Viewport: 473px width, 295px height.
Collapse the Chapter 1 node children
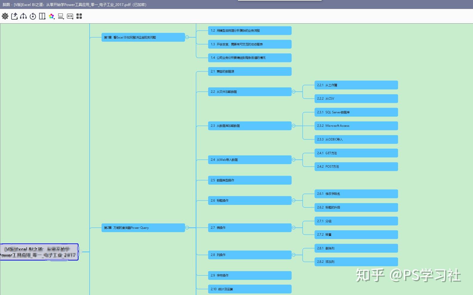point(187,37)
